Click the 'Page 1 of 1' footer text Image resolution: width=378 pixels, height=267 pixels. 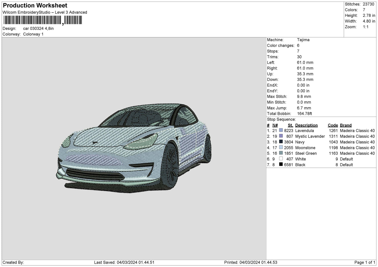tap(365, 263)
